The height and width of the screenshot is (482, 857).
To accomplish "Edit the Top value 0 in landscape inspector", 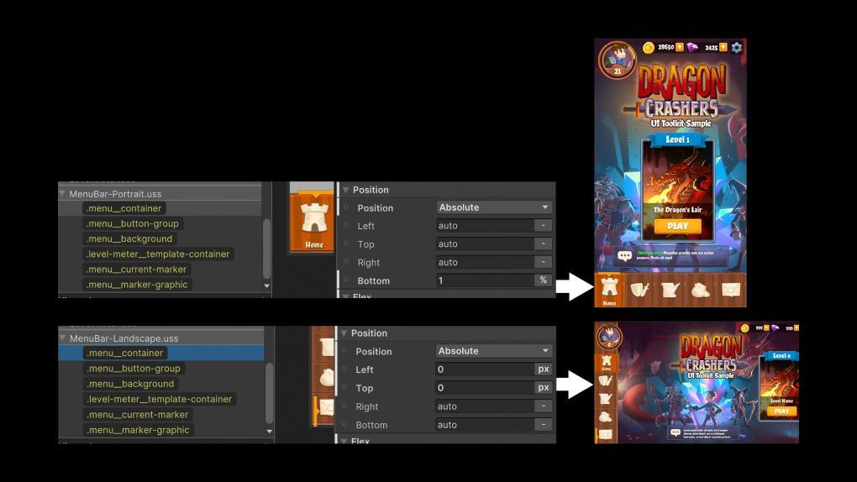I will point(485,387).
